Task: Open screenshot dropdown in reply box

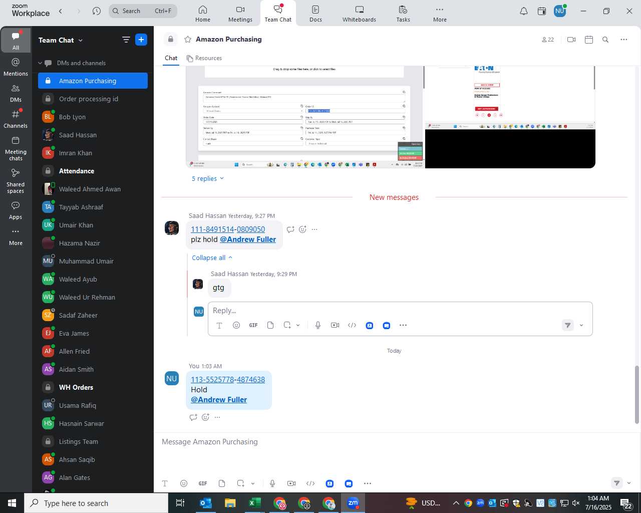Action: tap(298, 325)
